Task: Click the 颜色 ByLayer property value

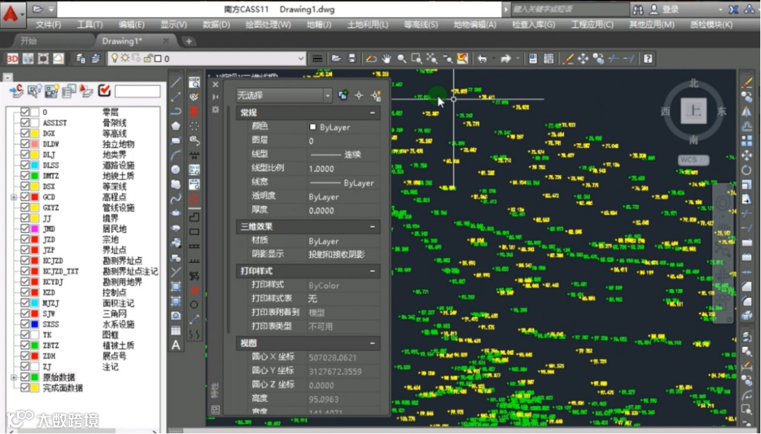Action: pyautogui.click(x=342, y=128)
